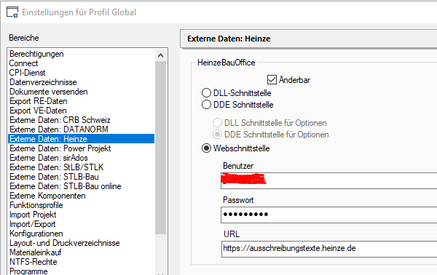Click the Benutzer input field
This screenshot has height=275, width=437.
tap(329, 180)
